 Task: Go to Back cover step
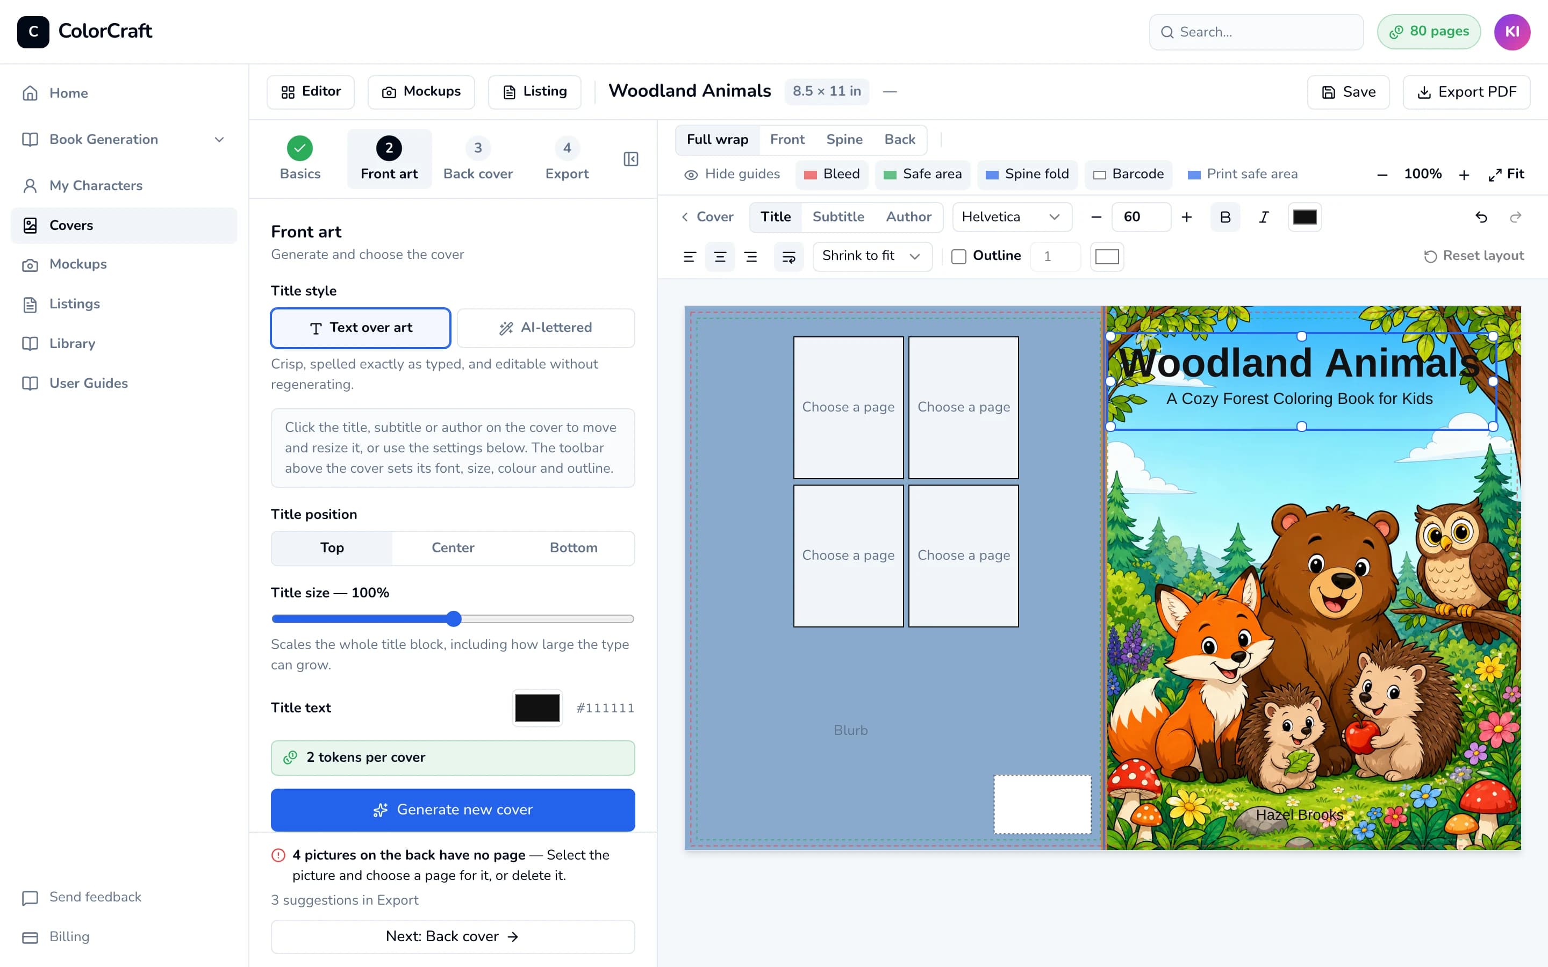click(478, 158)
